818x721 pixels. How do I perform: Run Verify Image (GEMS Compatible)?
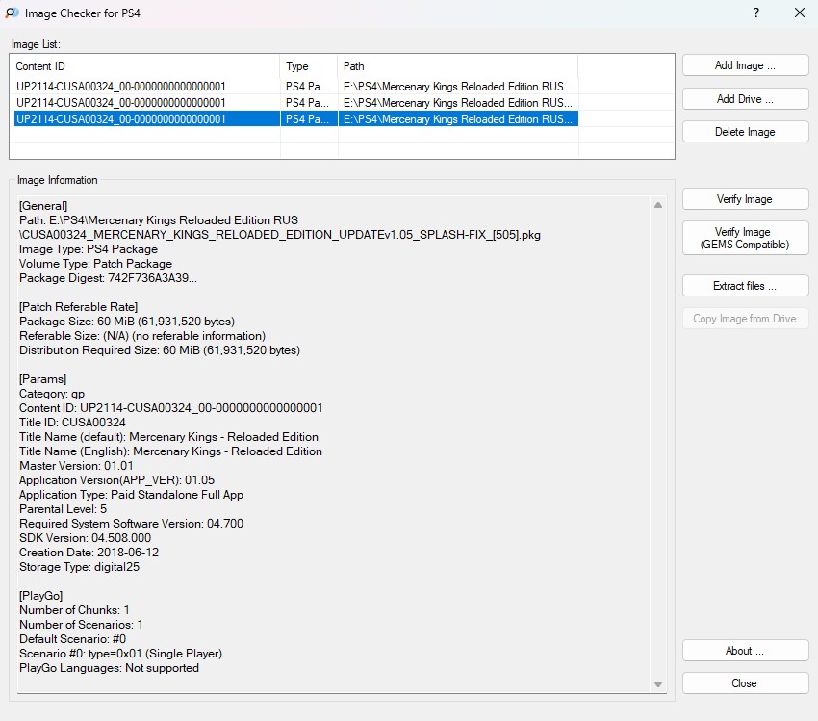click(745, 239)
